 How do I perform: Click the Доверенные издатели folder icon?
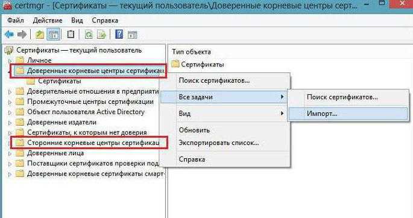[20, 122]
